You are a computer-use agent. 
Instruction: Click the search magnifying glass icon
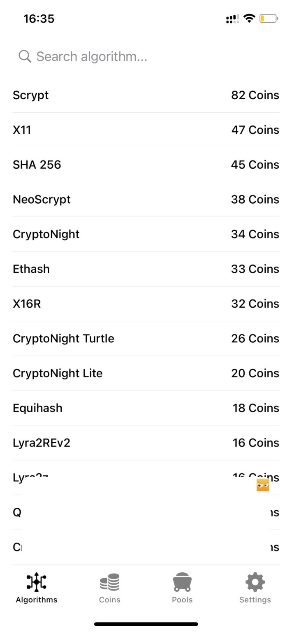[x=24, y=56]
